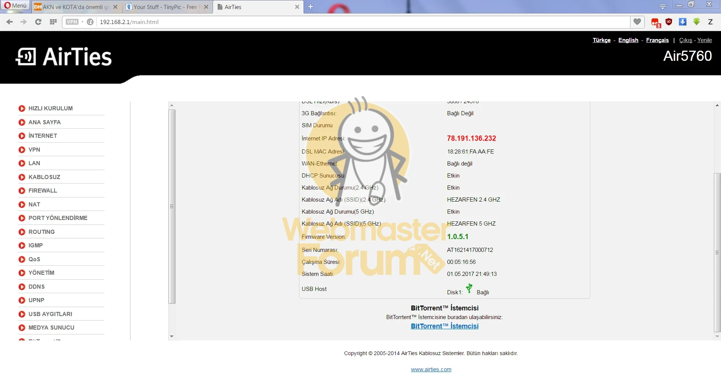
Task: Click the content frame scroll-up arrow
Action: click(172, 105)
